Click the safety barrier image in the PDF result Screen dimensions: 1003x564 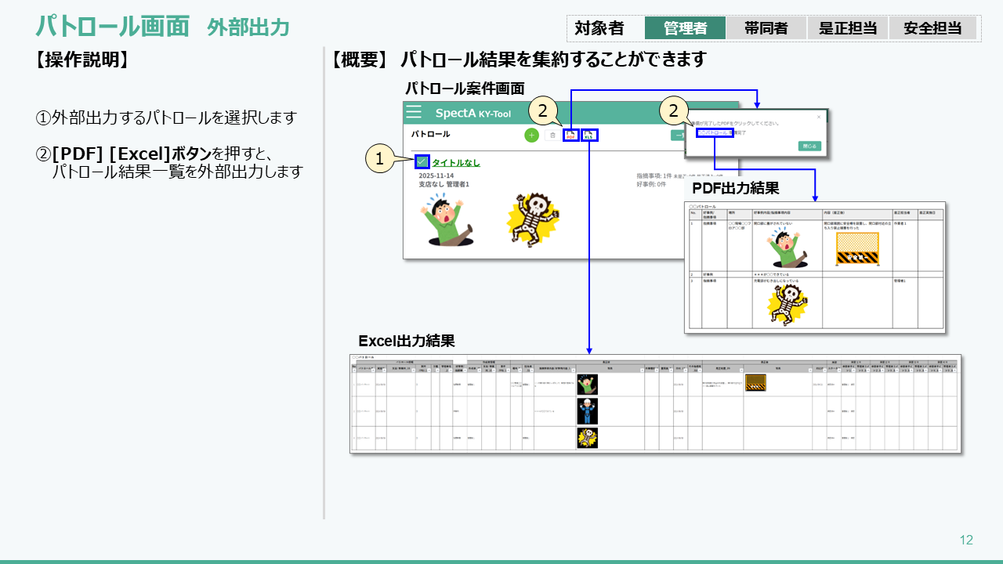click(856, 249)
